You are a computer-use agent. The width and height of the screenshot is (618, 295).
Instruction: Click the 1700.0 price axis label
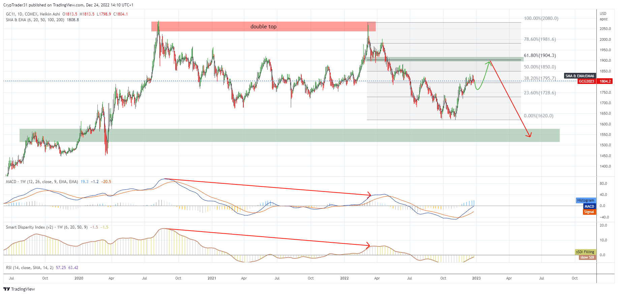pos(605,103)
